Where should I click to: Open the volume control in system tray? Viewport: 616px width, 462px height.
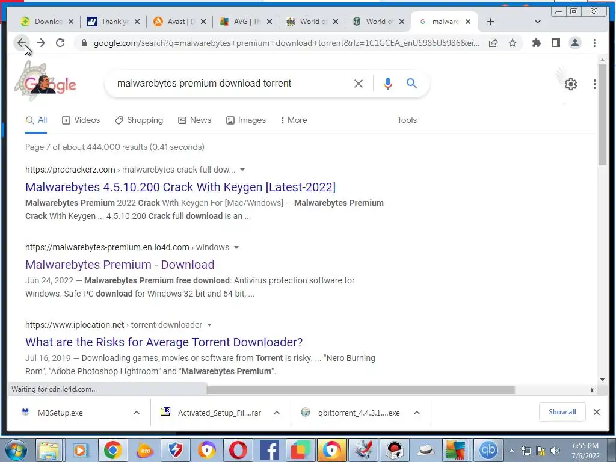coord(555,451)
